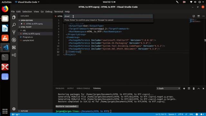Open editor More Actions ellipsis
206x116 pixels.
pos(203,16)
